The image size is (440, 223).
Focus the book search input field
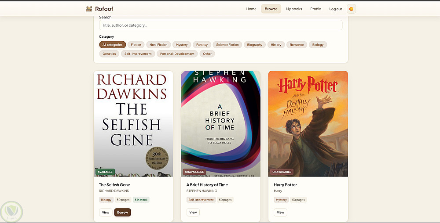tap(220, 25)
